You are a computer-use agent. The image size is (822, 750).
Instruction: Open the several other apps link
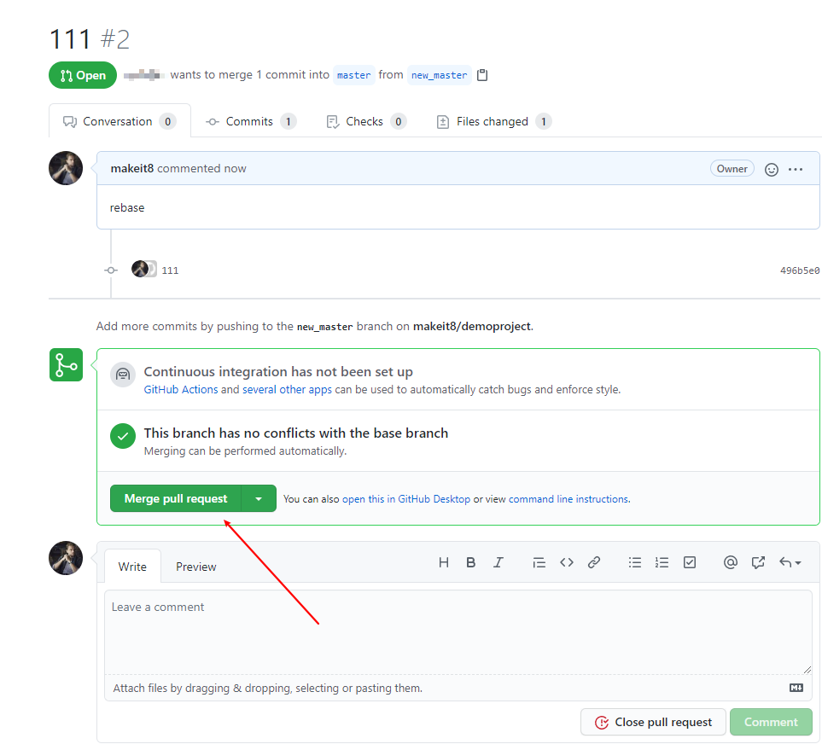coord(287,389)
